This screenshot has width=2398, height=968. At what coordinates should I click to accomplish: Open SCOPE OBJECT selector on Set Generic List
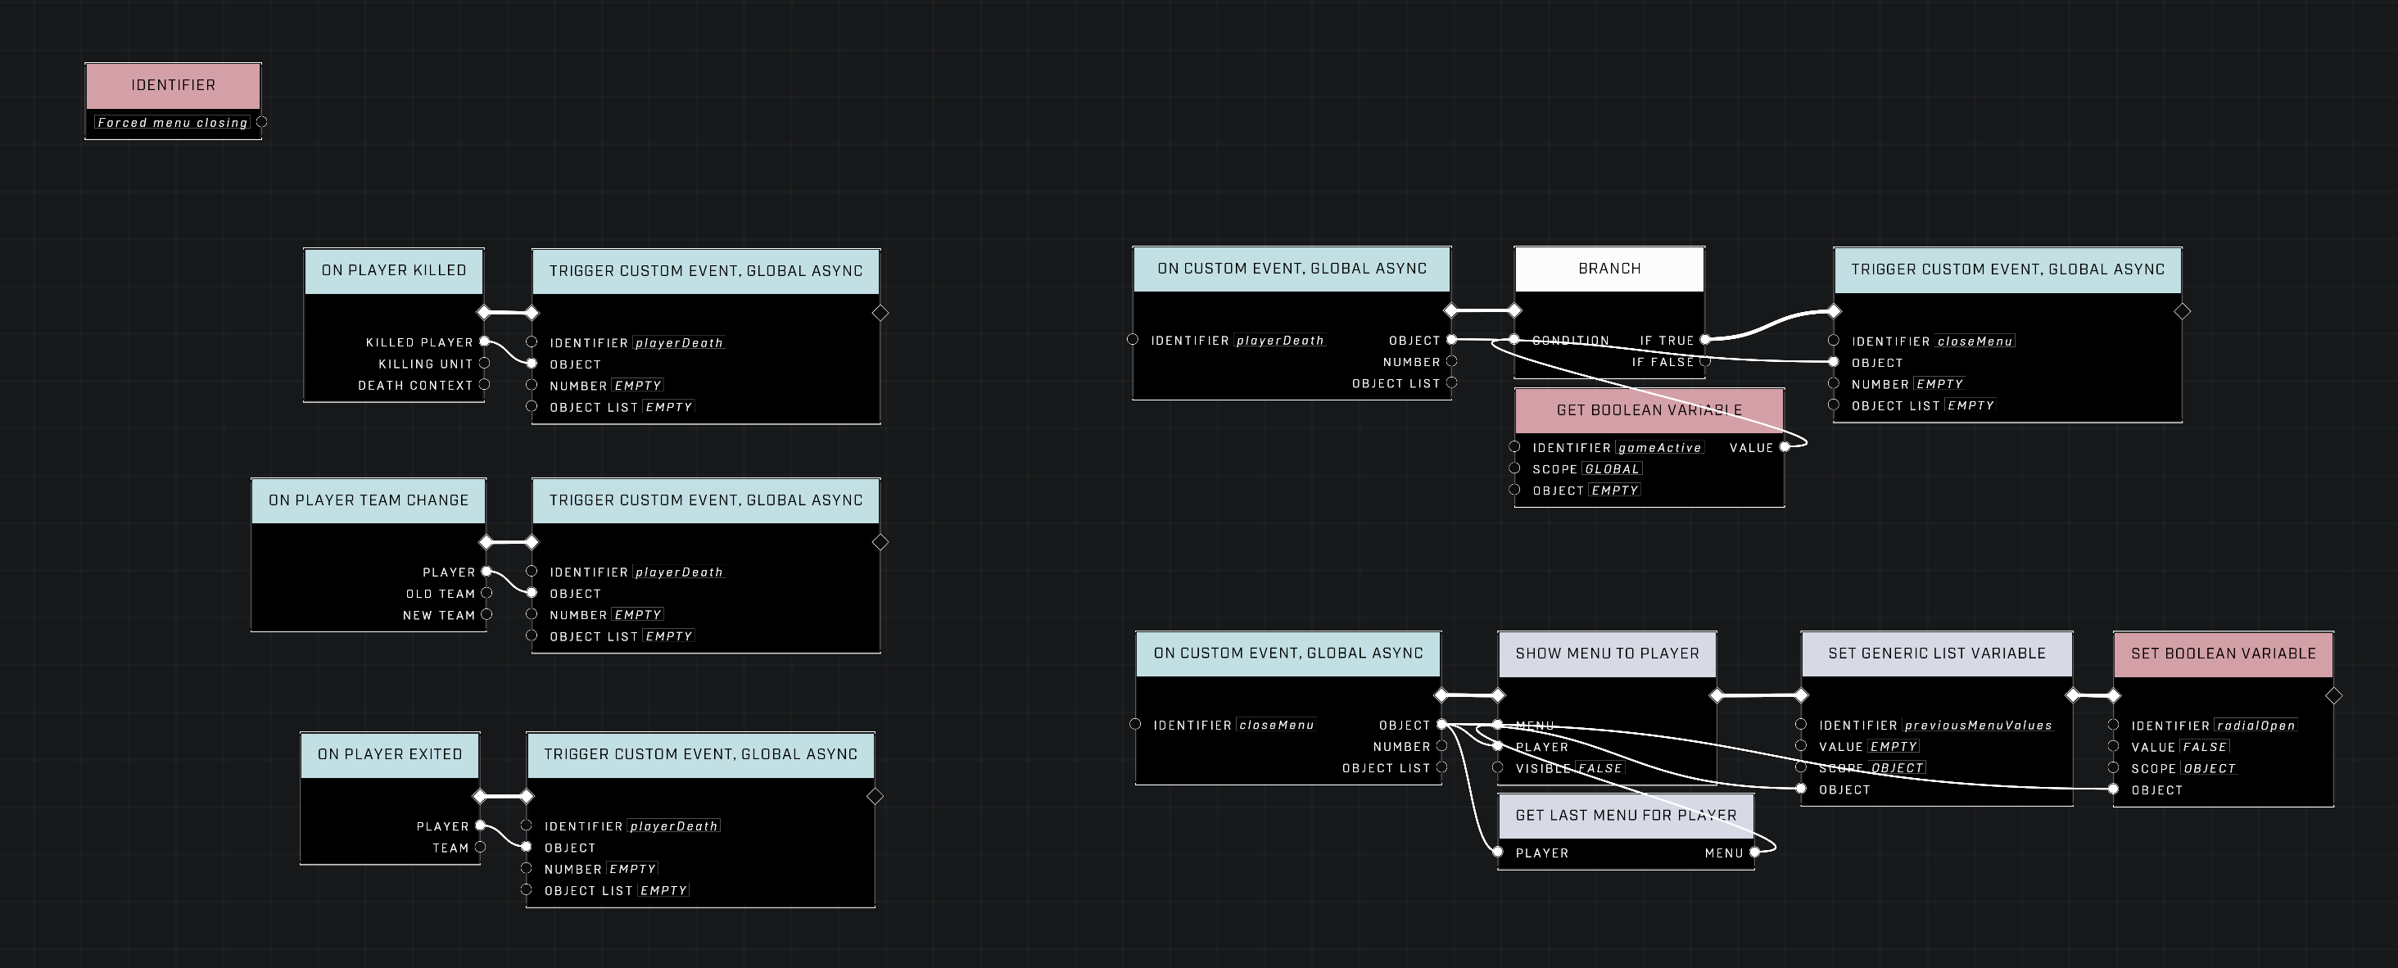click(x=1896, y=769)
